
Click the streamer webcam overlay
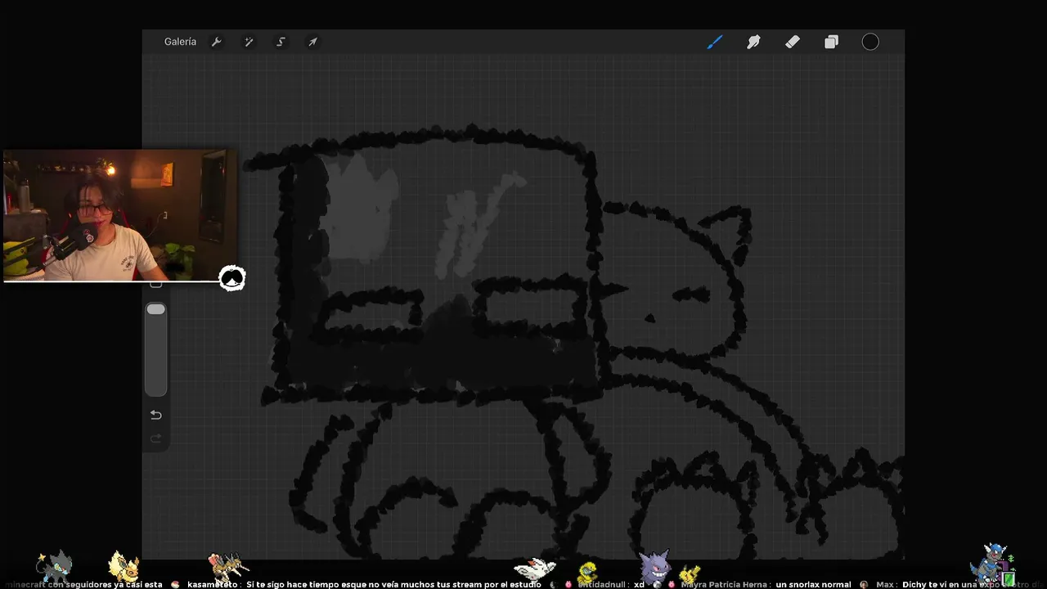pos(120,215)
